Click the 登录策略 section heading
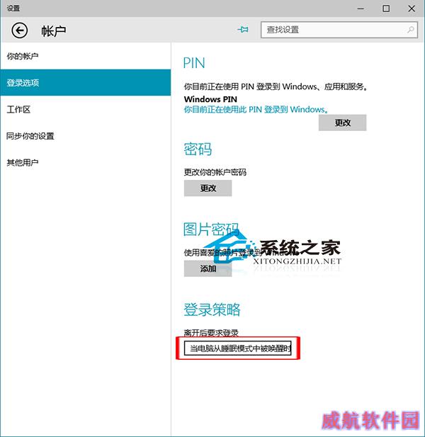This screenshot has height=437, width=425. [x=212, y=310]
